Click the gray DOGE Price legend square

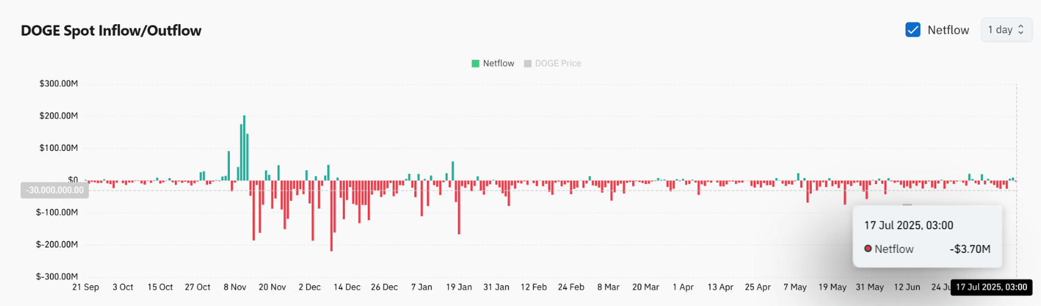(x=527, y=63)
